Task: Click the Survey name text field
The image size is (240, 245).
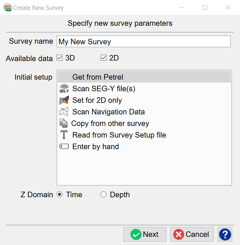Action: click(143, 41)
